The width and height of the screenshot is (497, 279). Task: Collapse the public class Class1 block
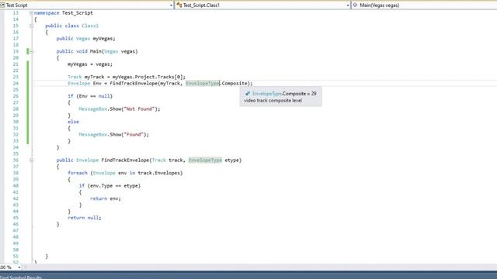[x=31, y=26]
